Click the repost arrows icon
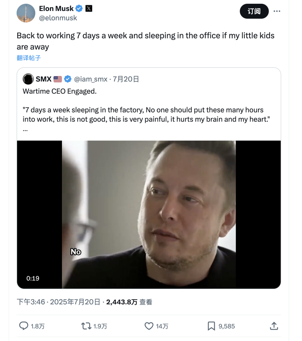 (x=86, y=326)
